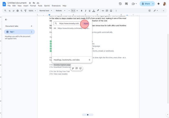The image size is (169, 118).
Task: Open the Gemini sparkle pill at bottom
Action: point(88,115)
